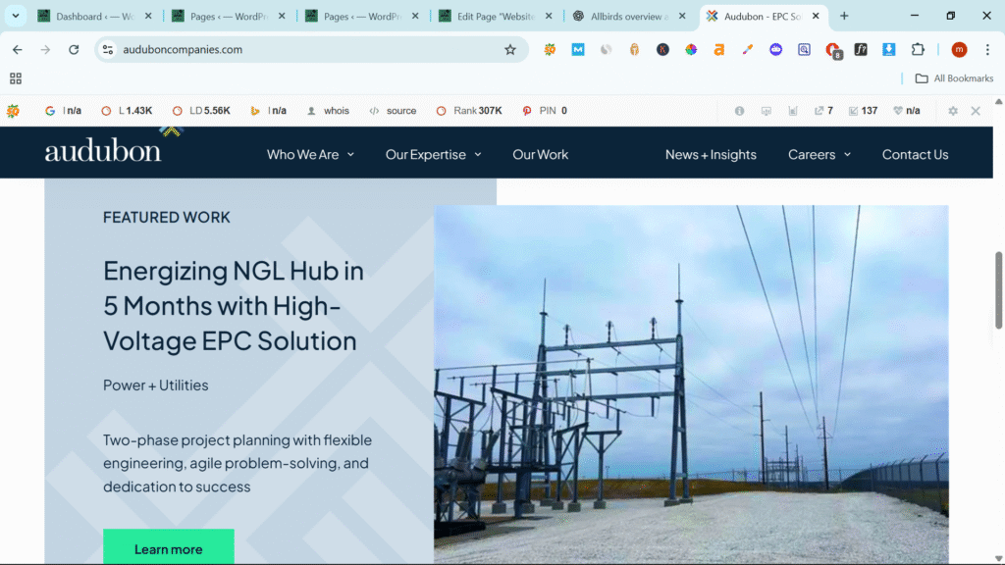
Task: Expand the Our Expertise menu
Action: [433, 154]
